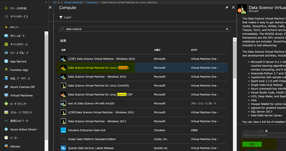Open Storage accounts sidebar icon
The image size is (286, 151).
[6, 112]
